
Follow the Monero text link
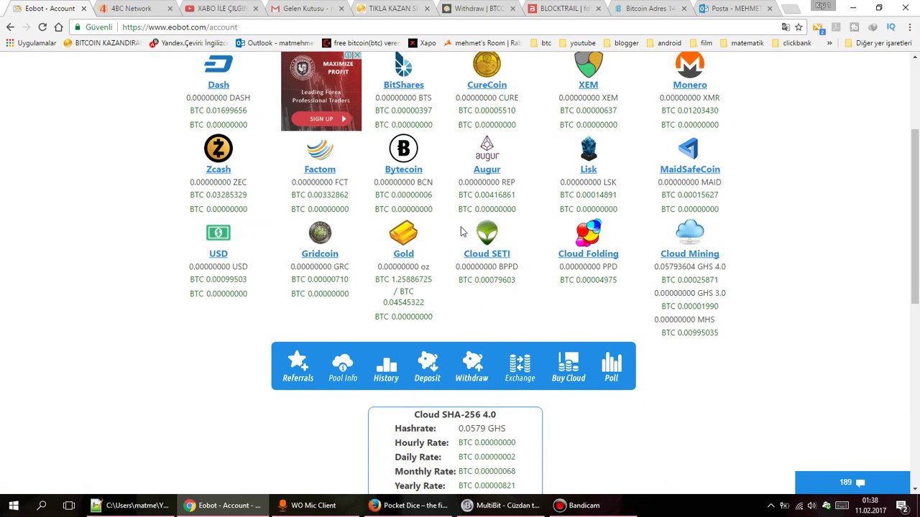tap(689, 85)
